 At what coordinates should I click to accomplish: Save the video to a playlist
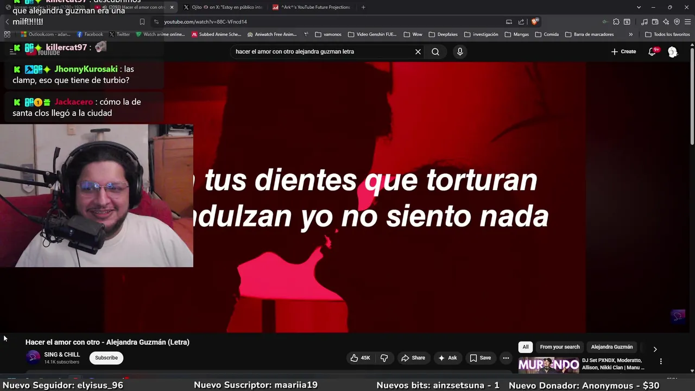tap(481, 358)
